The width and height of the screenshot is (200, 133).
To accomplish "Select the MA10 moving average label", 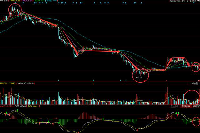I will [16, 1].
